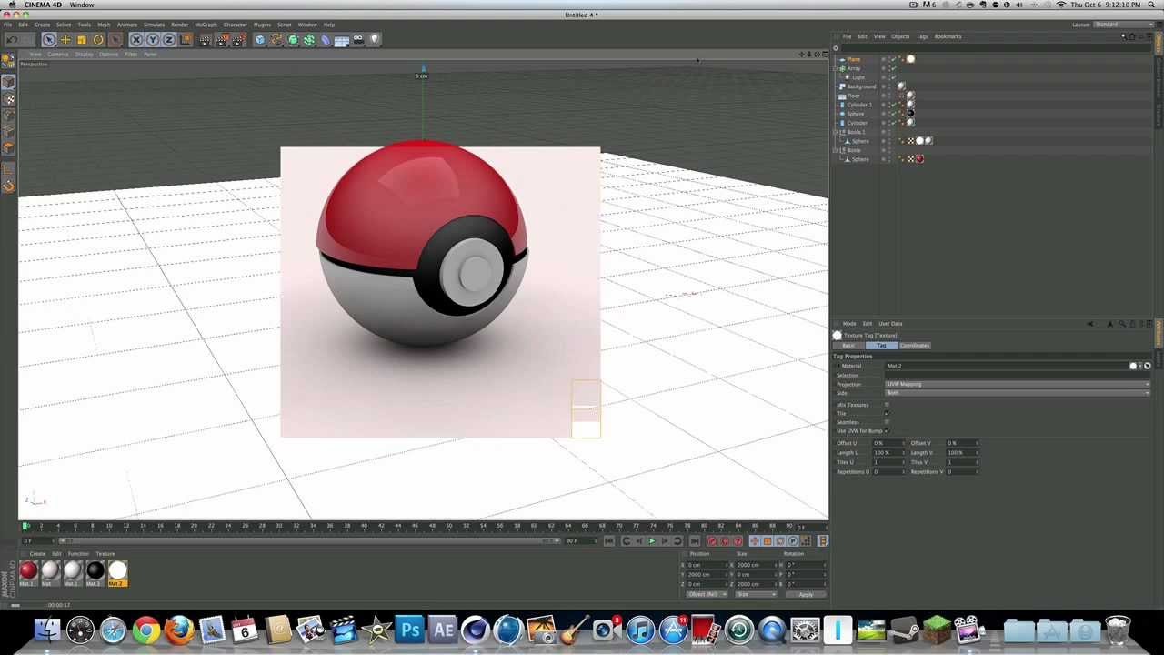The image size is (1164, 655).
Task: Switch to the Basic tab
Action: (848, 346)
